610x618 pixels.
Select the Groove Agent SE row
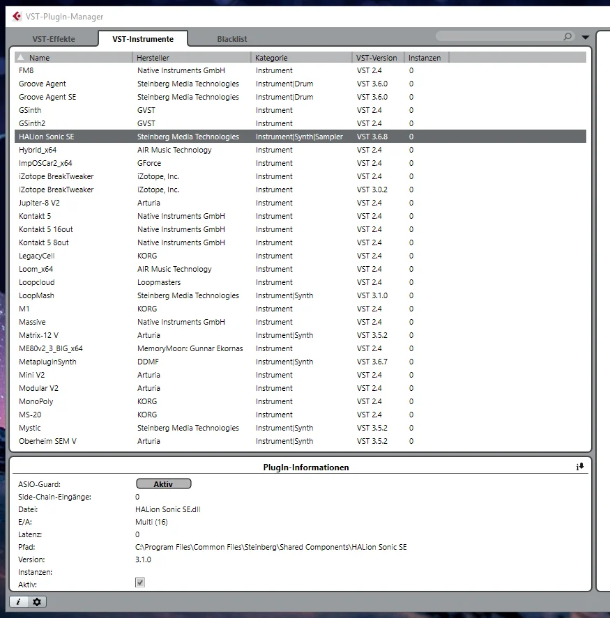pyautogui.click(x=300, y=97)
